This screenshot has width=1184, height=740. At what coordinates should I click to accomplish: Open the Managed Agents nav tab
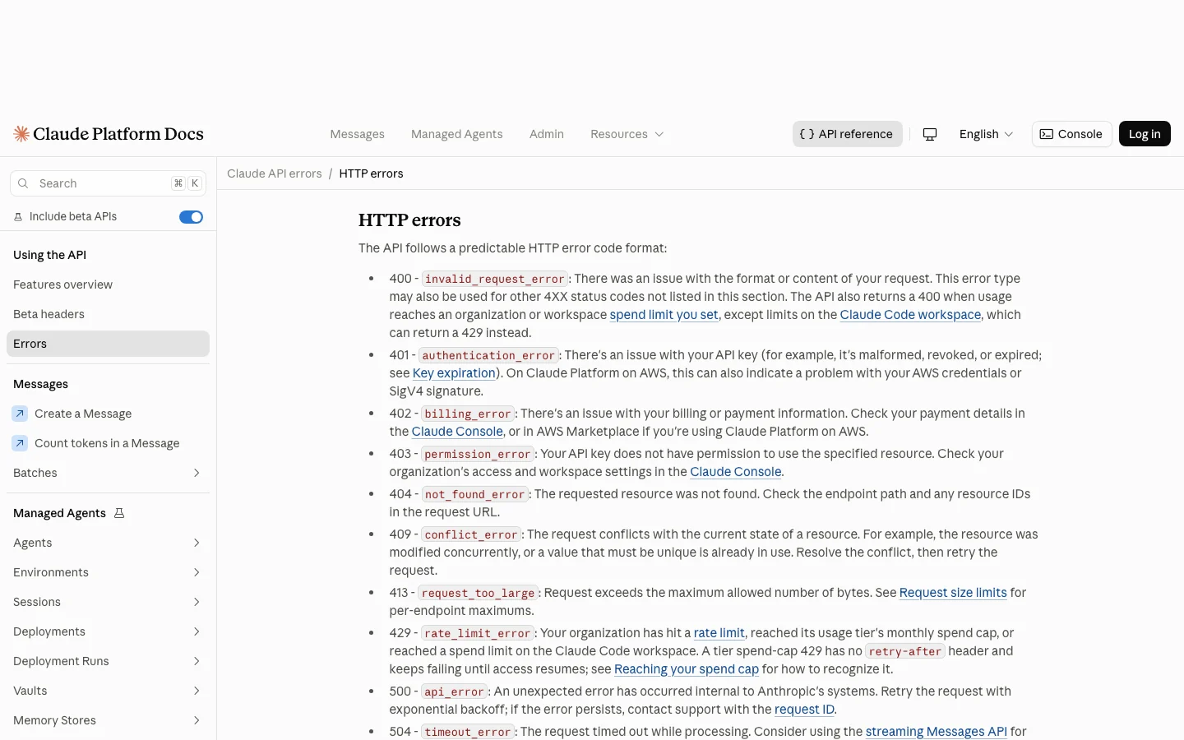point(456,134)
